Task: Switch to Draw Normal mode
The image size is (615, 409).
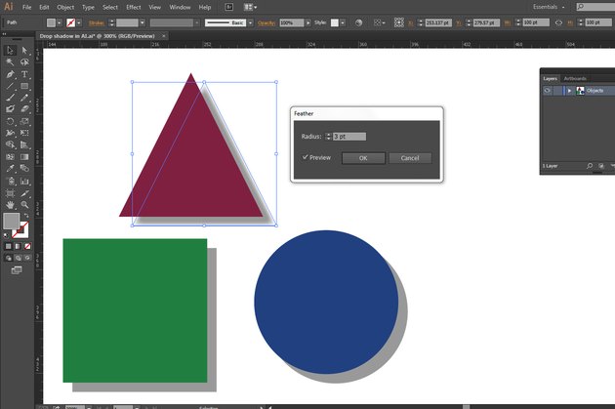Action: tap(9, 258)
